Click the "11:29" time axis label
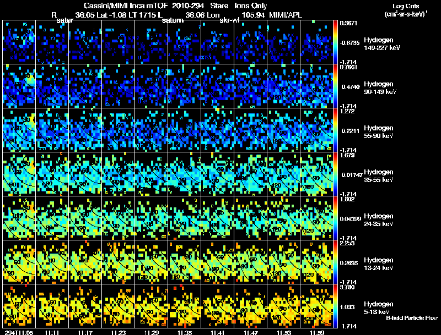The image size is (441, 335). (151, 332)
